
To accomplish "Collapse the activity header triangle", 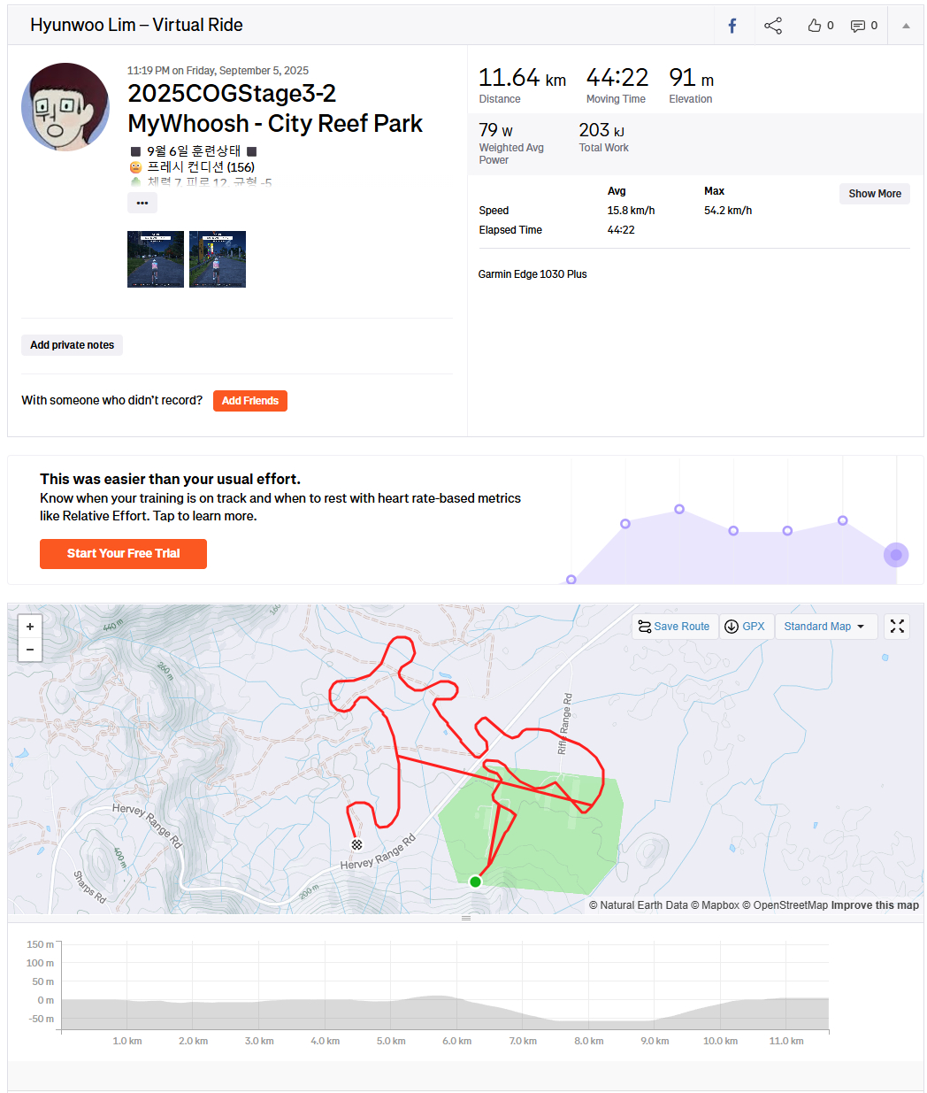I will coord(906,26).
